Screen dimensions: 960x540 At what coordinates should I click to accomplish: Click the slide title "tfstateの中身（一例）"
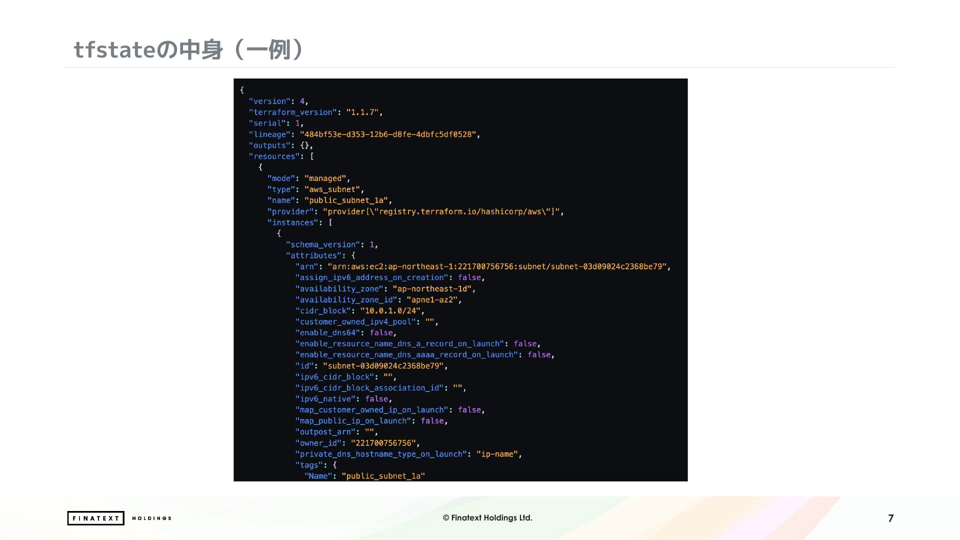[188, 49]
